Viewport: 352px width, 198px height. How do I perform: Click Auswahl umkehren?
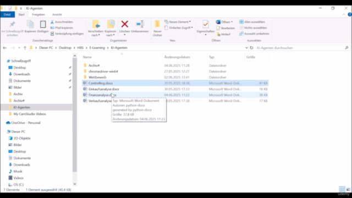(x=254, y=34)
